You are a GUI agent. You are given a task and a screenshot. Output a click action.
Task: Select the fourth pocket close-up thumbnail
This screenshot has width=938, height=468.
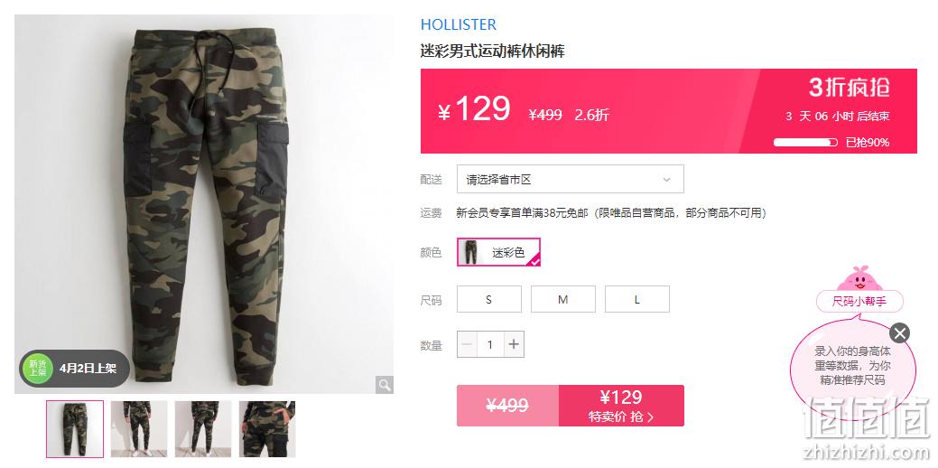click(x=267, y=428)
